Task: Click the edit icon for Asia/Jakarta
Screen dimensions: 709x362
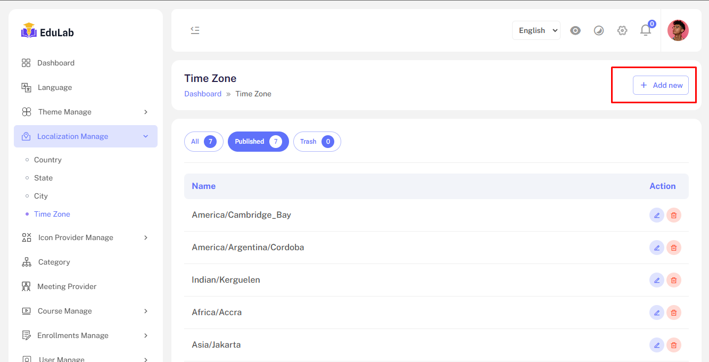Action: (x=656, y=345)
